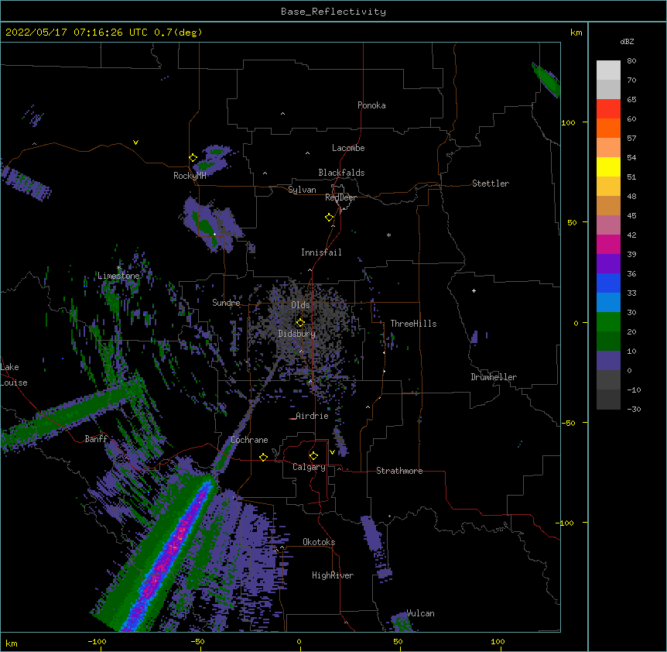Image resolution: width=667 pixels, height=652 pixels.
Task: Click the Ponoka city label
Action: (371, 105)
